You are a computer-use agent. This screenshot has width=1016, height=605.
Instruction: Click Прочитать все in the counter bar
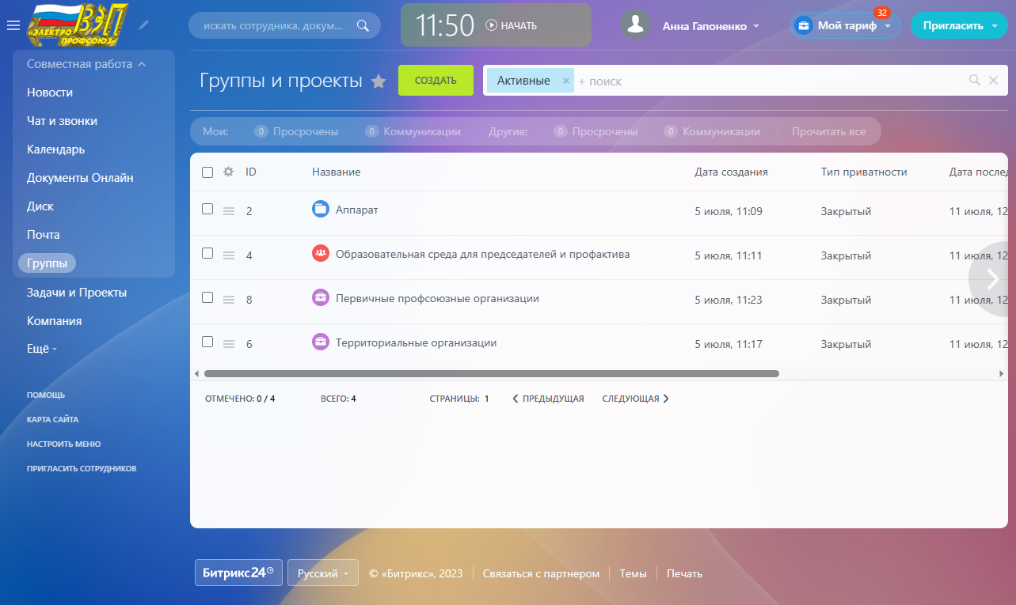pyautogui.click(x=828, y=132)
